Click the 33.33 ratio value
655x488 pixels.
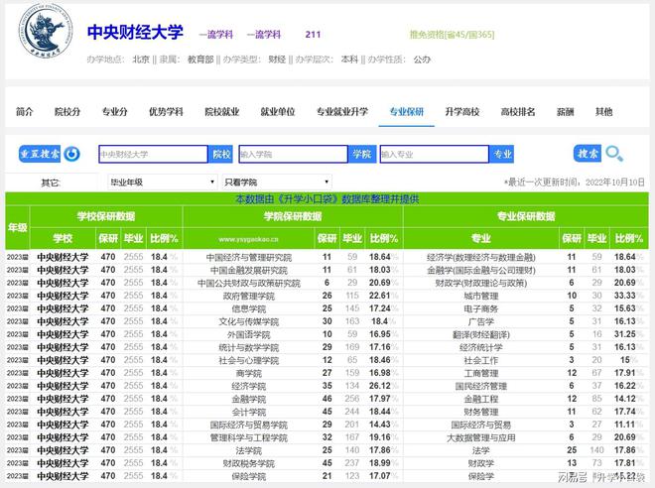[624, 296]
